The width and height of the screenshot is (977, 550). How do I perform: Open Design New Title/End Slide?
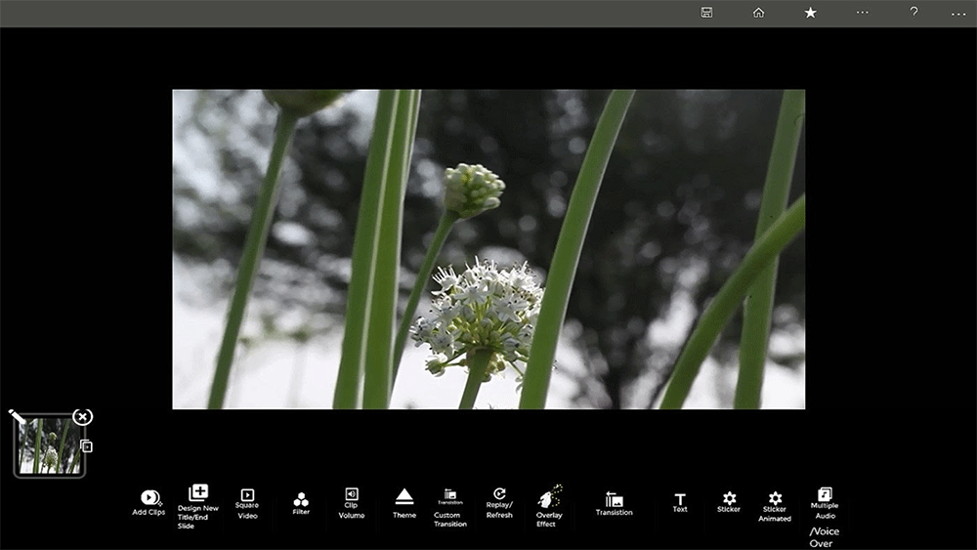click(198, 493)
